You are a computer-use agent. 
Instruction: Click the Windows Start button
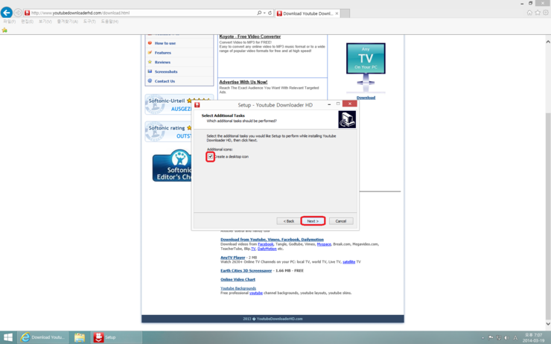coord(7,337)
